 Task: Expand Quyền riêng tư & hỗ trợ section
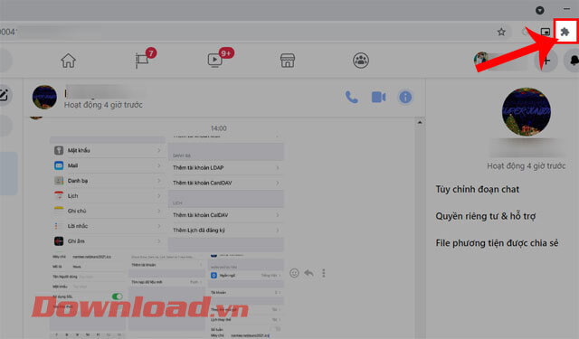485,216
